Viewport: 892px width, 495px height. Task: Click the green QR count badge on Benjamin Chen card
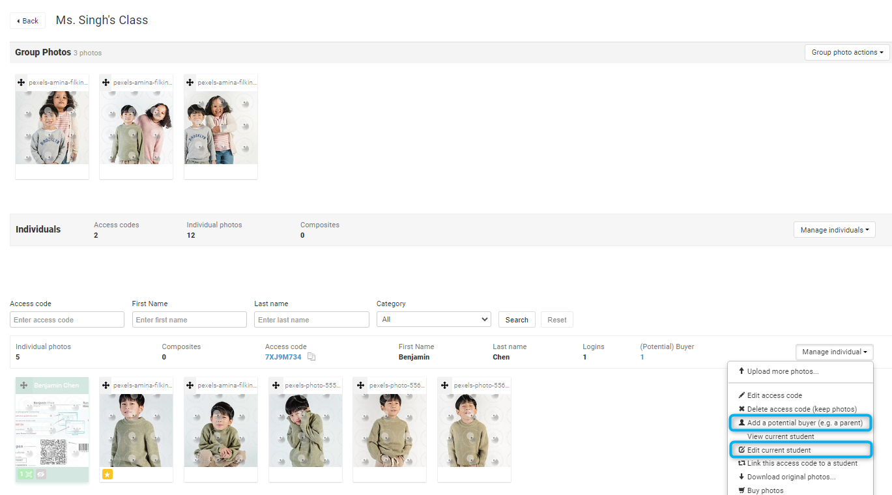point(25,474)
